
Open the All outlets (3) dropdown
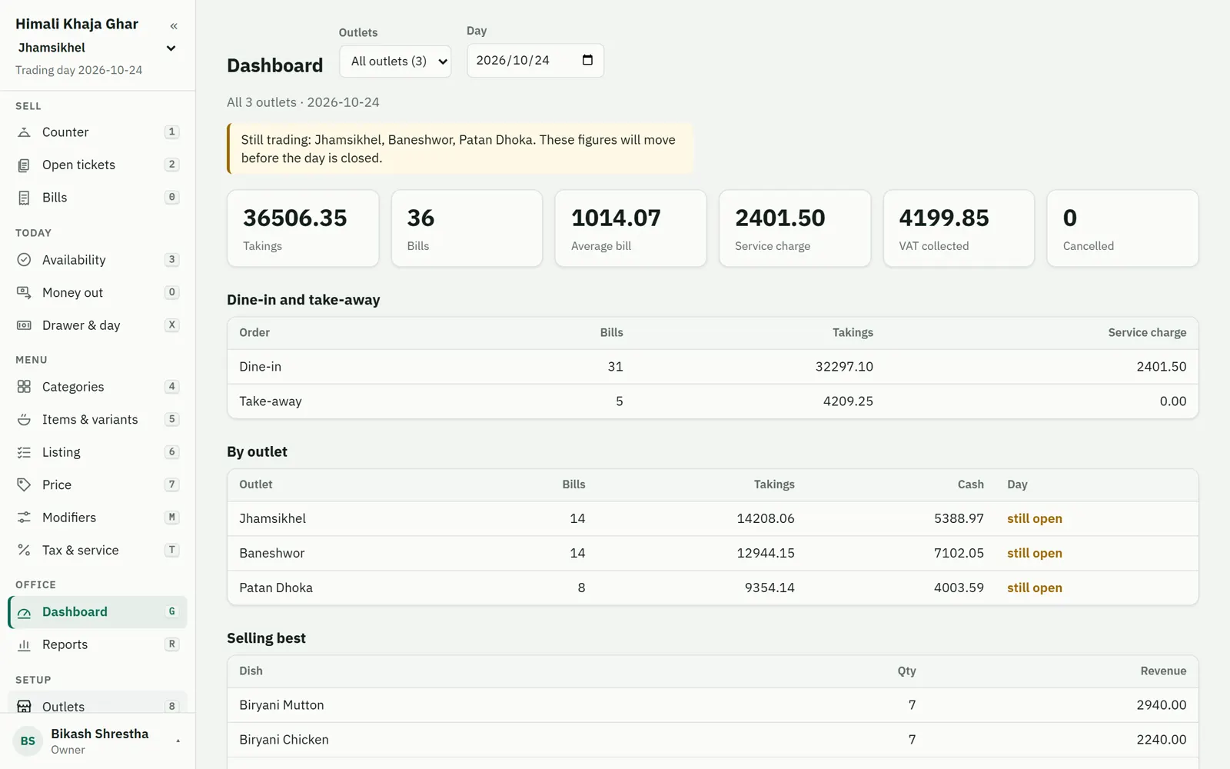395,61
